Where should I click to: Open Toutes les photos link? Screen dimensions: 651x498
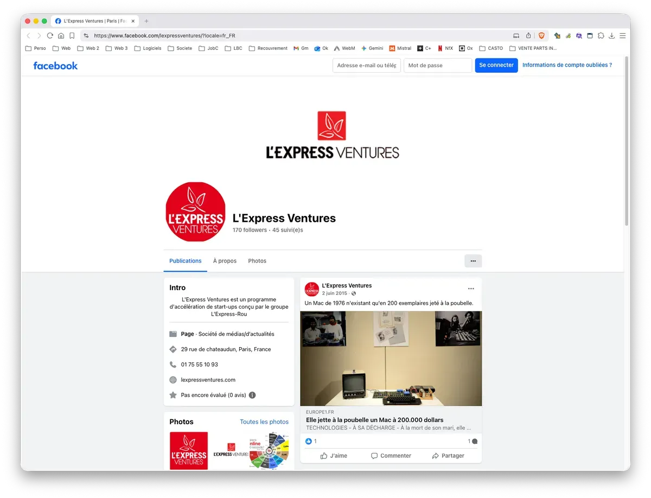click(264, 422)
